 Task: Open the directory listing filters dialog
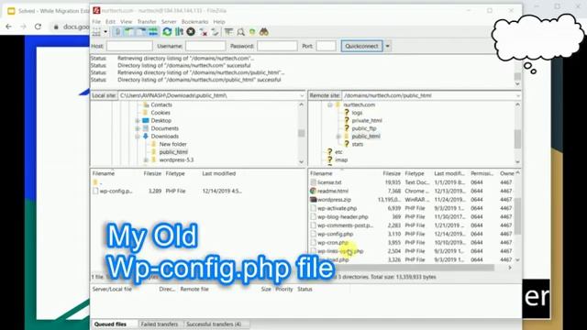[x=228, y=32]
